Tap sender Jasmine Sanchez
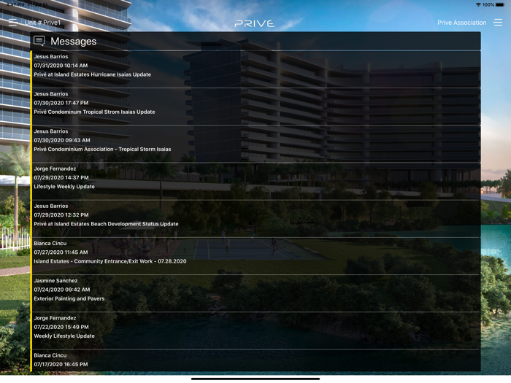Screen dimensions: 511x383 (x=55, y=281)
